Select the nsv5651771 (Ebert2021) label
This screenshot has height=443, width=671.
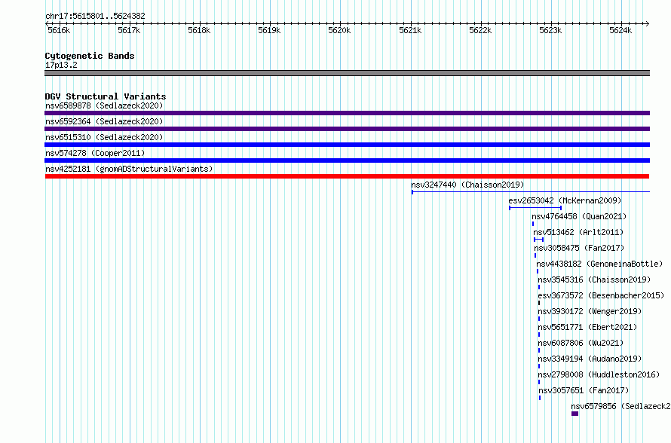point(587,327)
